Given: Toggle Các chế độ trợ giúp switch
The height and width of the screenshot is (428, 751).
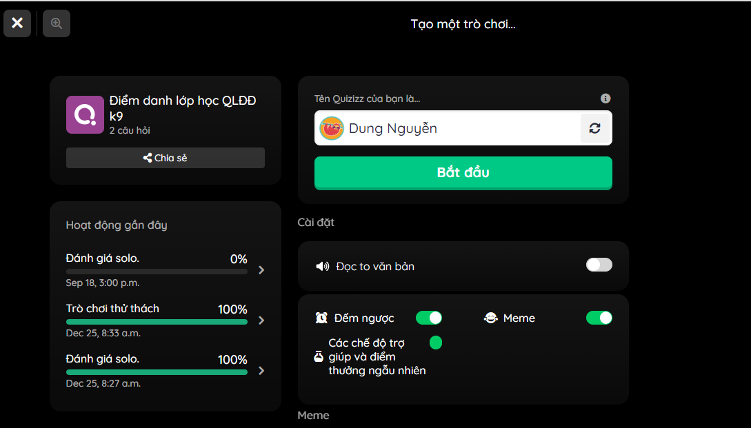Looking at the screenshot, I should [x=435, y=343].
